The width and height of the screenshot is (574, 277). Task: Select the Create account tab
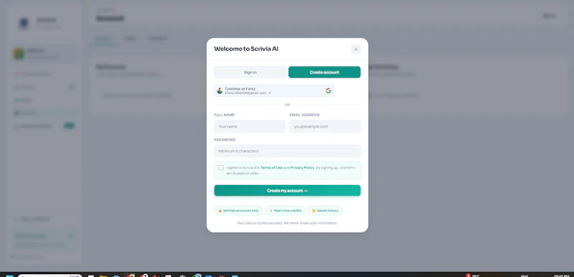[x=324, y=72]
